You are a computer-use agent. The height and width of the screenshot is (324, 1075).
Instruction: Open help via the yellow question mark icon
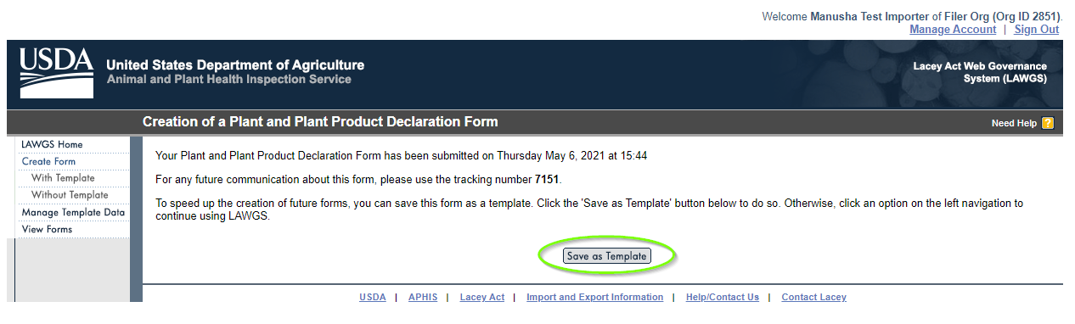pyautogui.click(x=1048, y=123)
